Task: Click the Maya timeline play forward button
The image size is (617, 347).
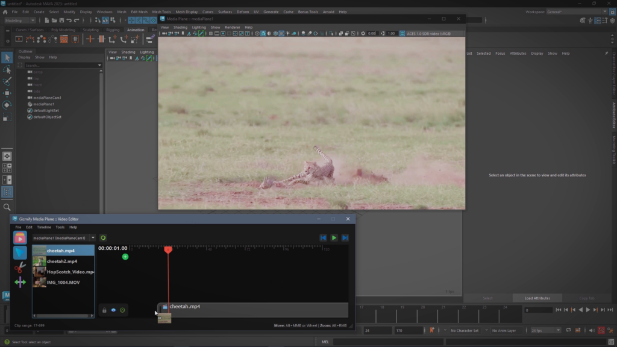Action: pyautogui.click(x=588, y=310)
